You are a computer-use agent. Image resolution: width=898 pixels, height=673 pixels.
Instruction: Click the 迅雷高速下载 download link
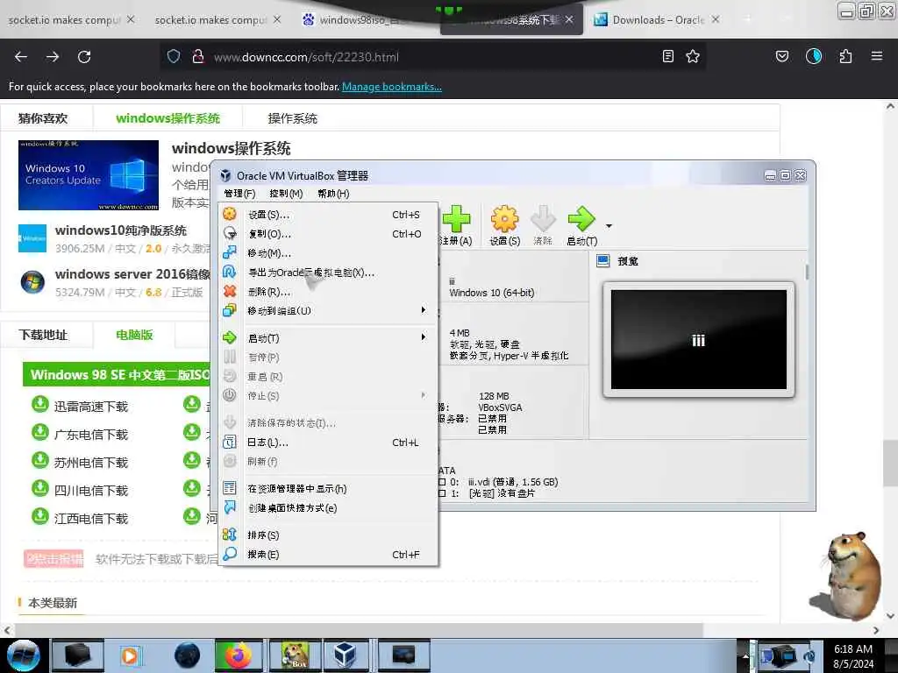pos(91,407)
